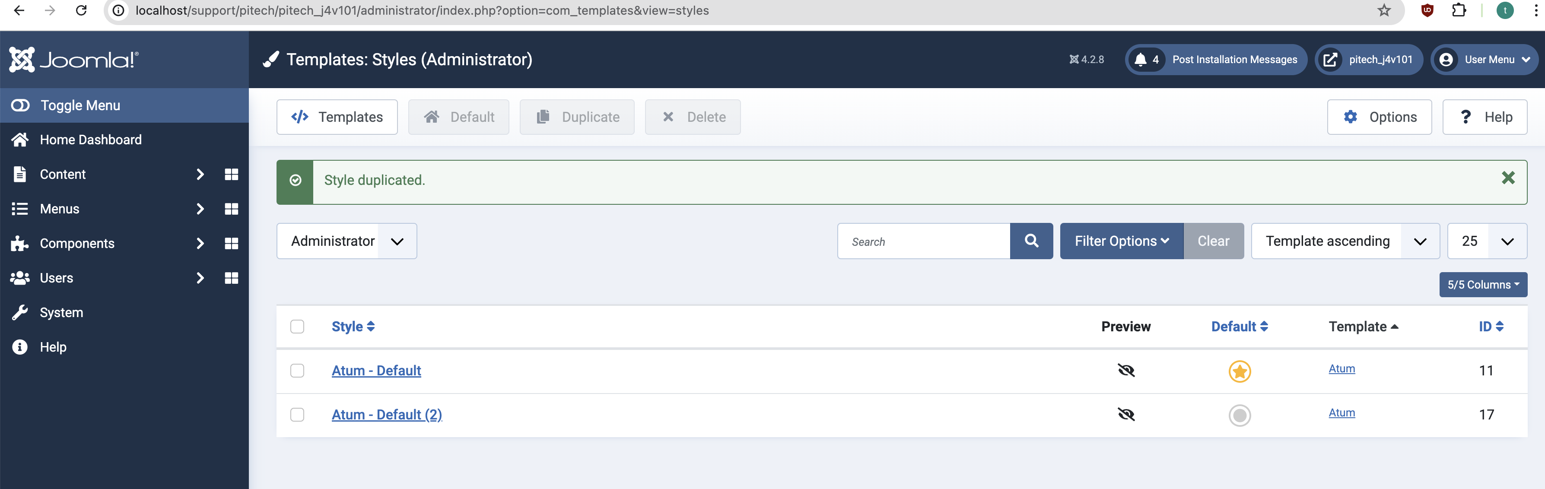Image resolution: width=1545 pixels, height=489 pixels.
Task: Click the Atum Default 2 style name link
Action: 386,414
